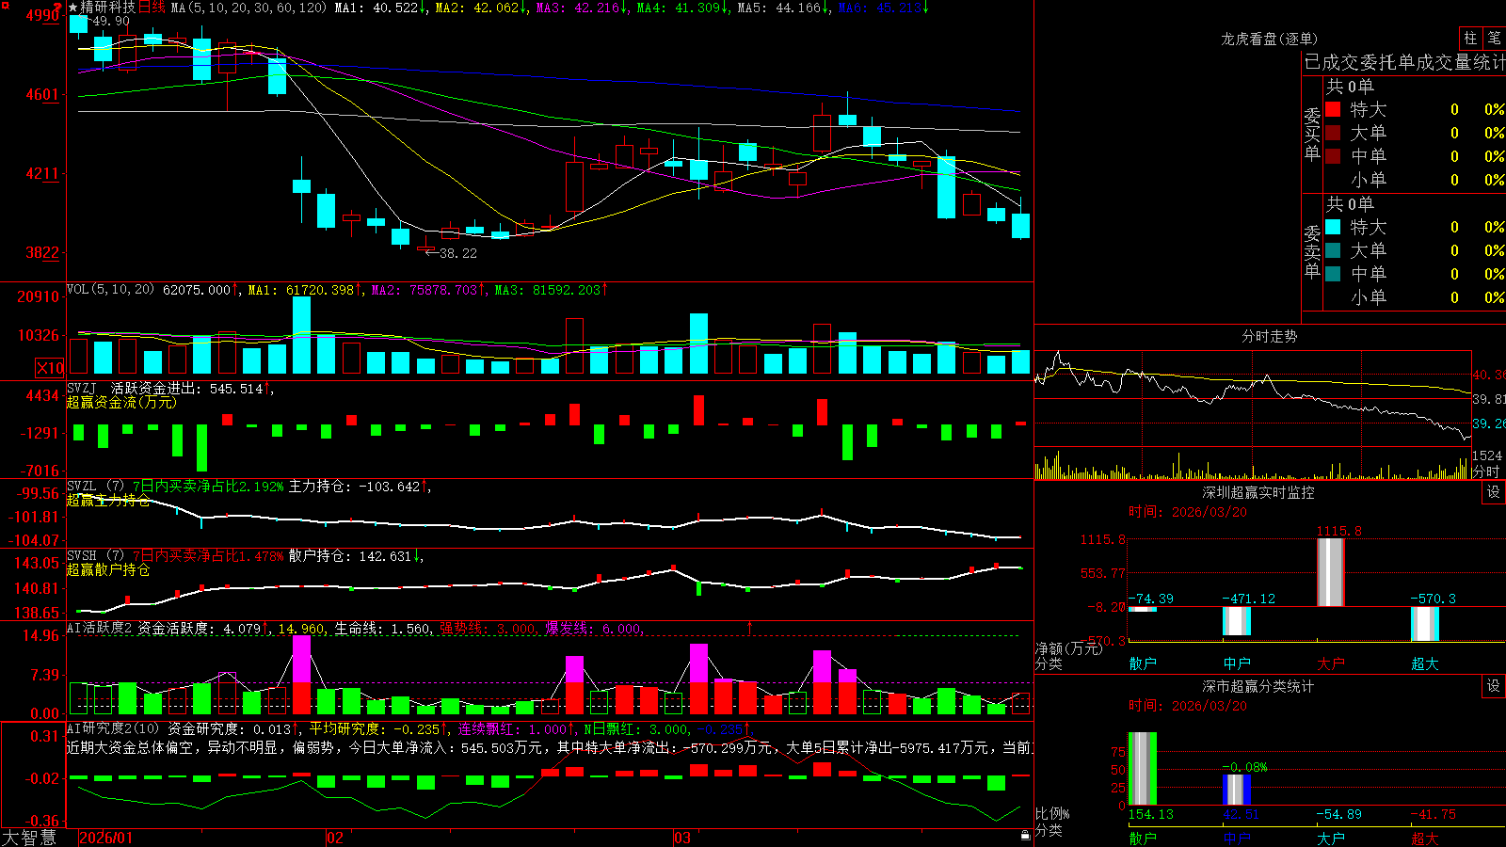Click the 共0单 total above 委买单 rows

tap(1350, 87)
